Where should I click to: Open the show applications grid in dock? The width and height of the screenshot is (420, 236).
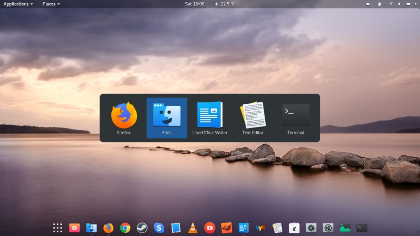pyautogui.click(x=58, y=228)
